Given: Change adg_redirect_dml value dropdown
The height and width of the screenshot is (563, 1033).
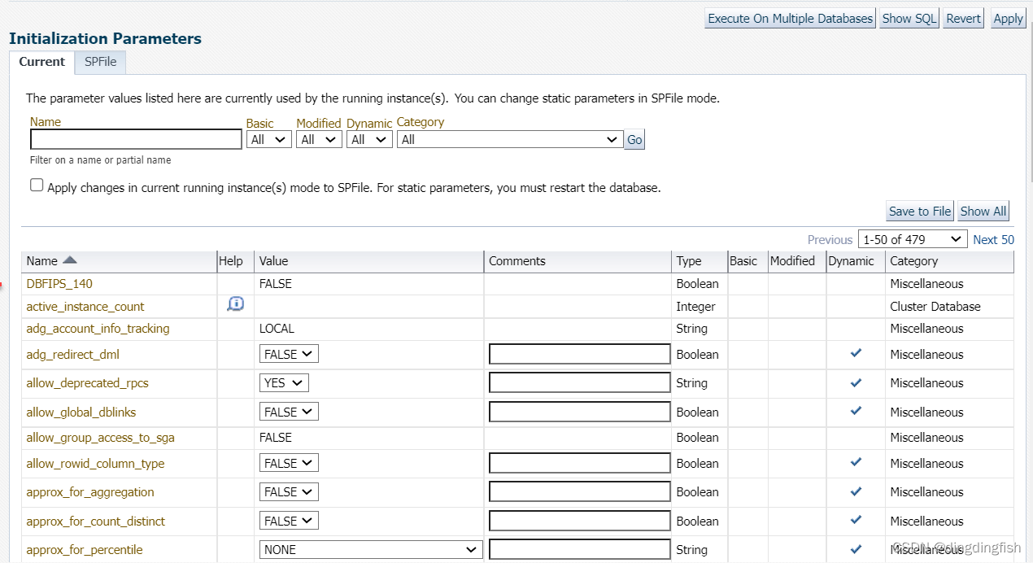Looking at the screenshot, I should pyautogui.click(x=289, y=354).
